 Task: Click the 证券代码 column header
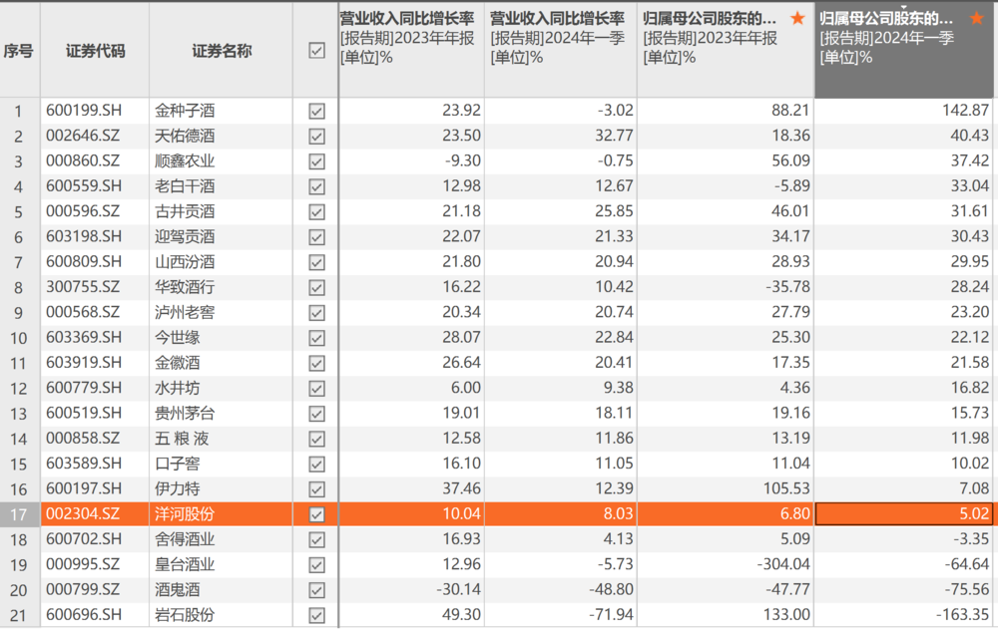click(x=95, y=50)
